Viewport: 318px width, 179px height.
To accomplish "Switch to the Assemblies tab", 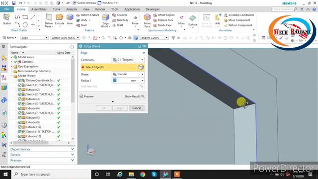I will tap(39, 9).
